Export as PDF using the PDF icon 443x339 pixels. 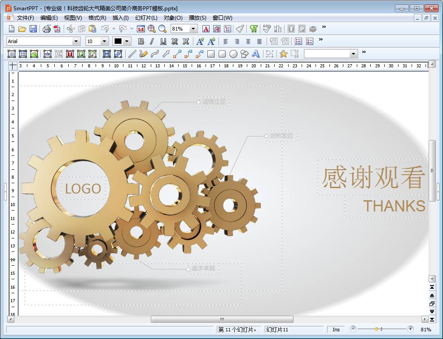[x=57, y=29]
